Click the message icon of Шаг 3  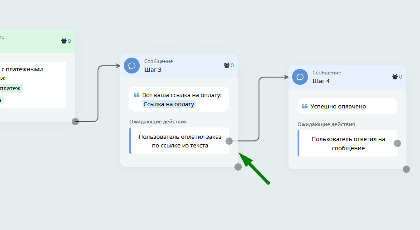point(131,65)
